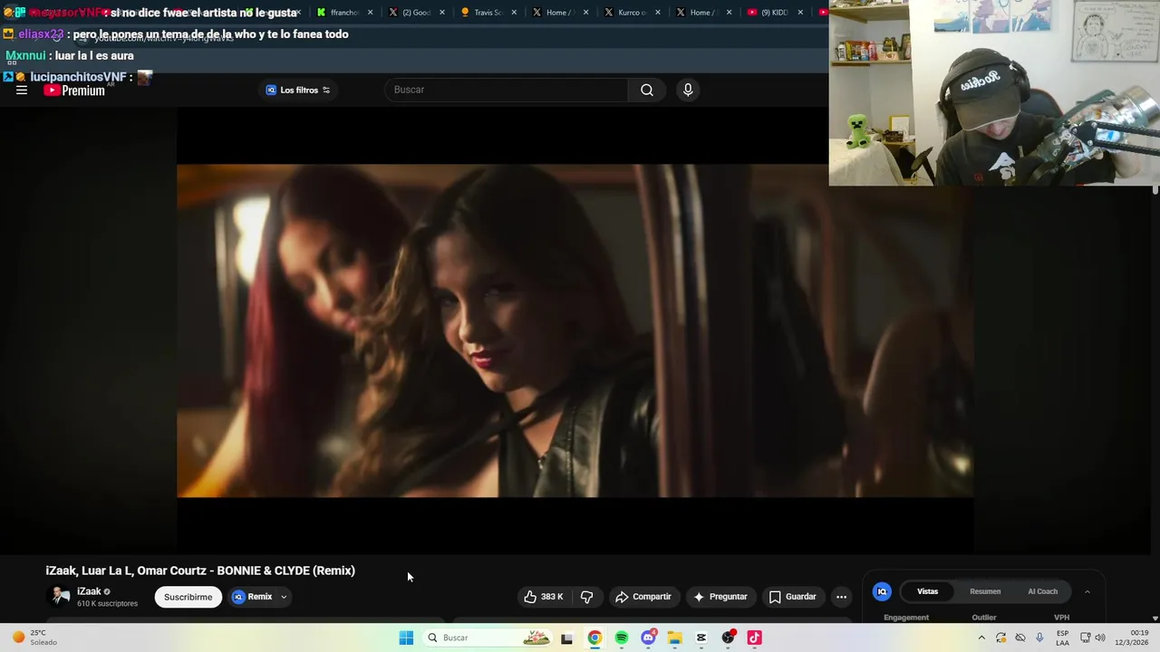
Task: Select the Resumen tab in IQ panel
Action: point(985,591)
